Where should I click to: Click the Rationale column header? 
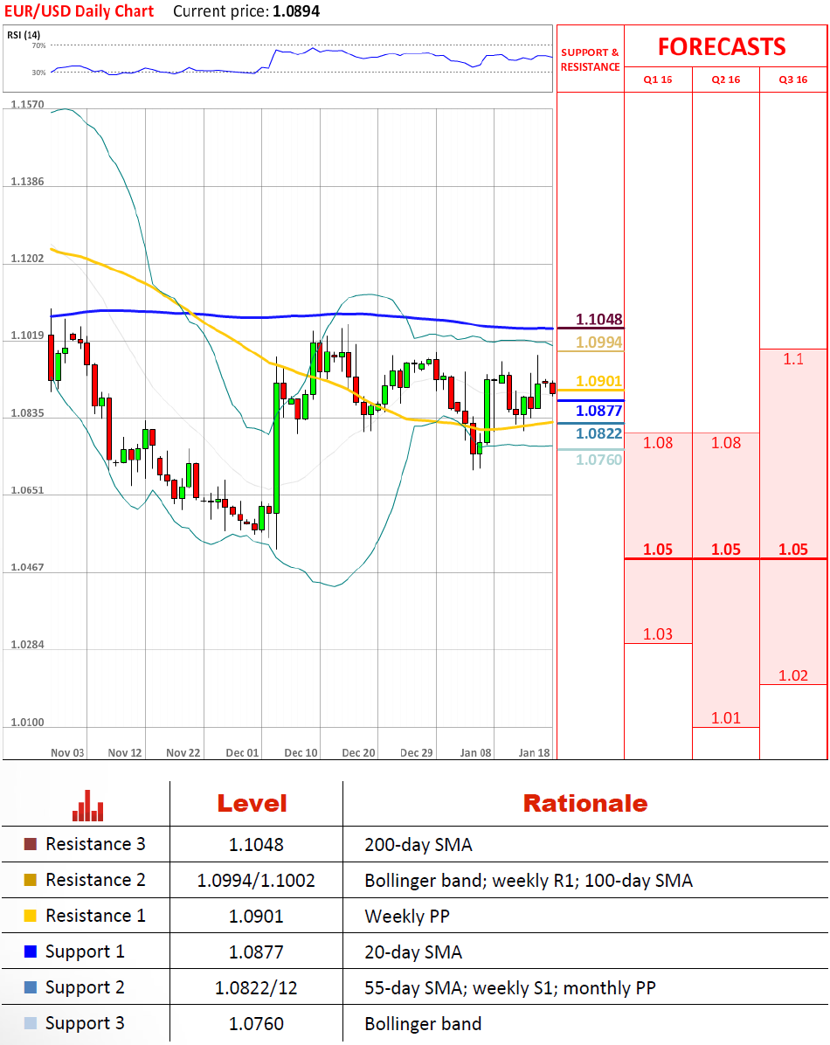pyautogui.click(x=584, y=804)
